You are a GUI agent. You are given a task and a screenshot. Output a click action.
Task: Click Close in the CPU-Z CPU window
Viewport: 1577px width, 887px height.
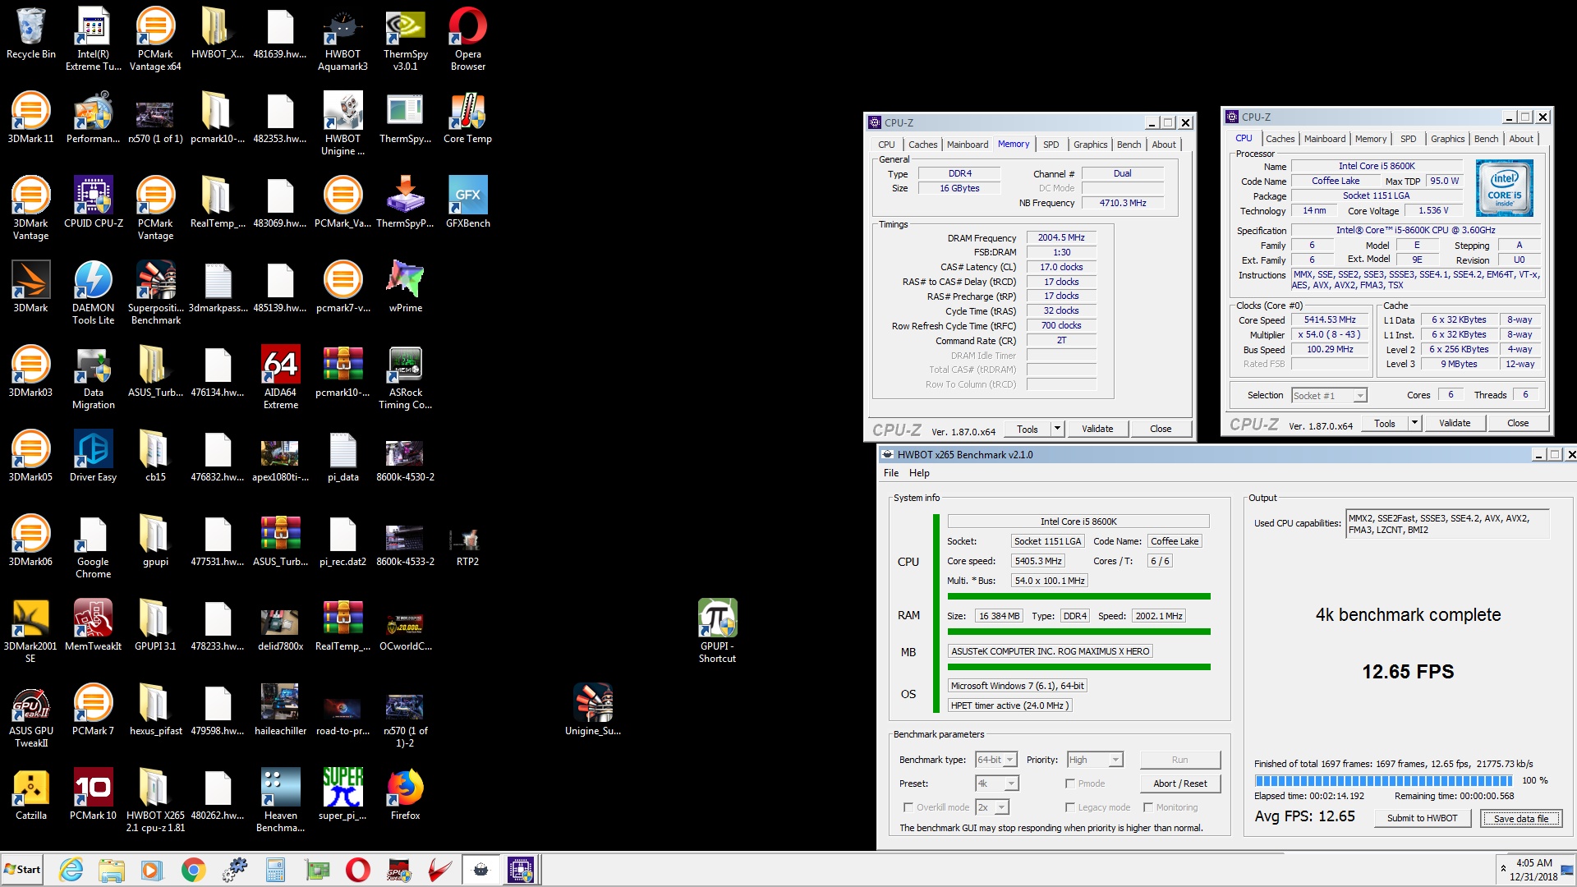click(1517, 424)
